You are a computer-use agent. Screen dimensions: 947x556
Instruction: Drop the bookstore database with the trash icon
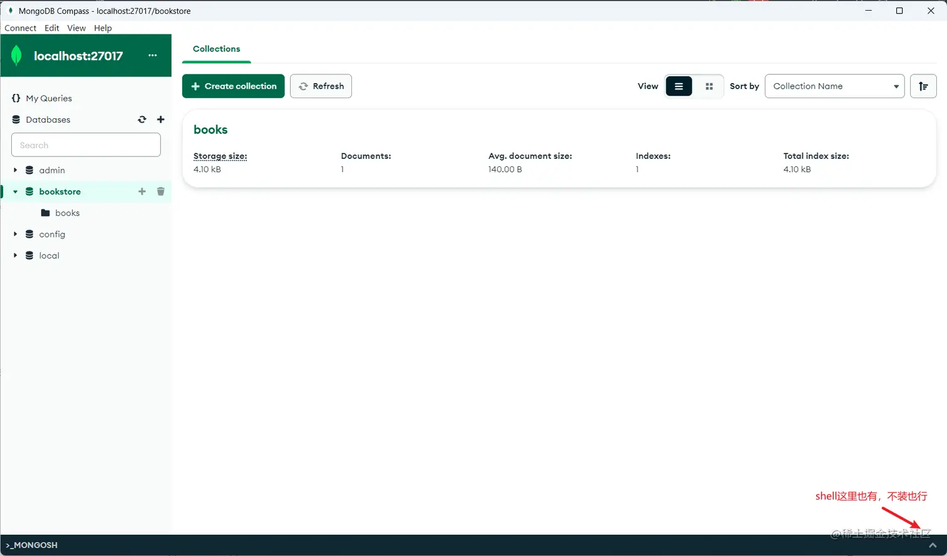160,191
